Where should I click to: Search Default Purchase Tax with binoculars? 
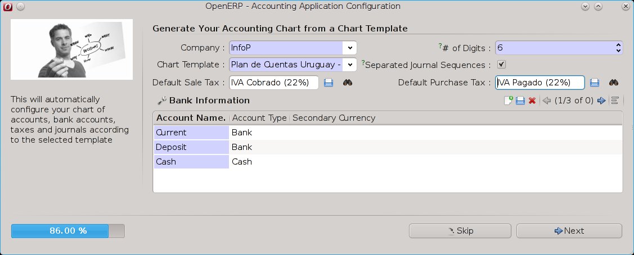click(x=614, y=83)
